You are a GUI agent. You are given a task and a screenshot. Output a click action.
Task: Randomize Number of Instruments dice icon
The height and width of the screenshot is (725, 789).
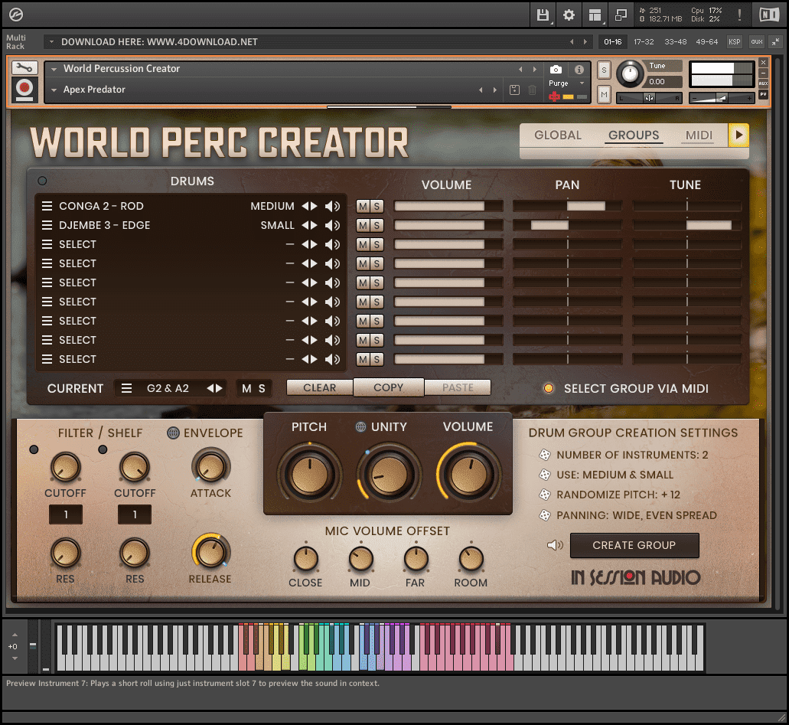click(x=544, y=455)
